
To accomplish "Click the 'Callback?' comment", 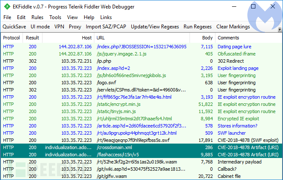I will click(227, 169).
